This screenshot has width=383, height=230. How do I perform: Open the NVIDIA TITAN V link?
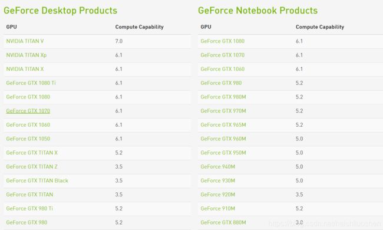[25, 41]
